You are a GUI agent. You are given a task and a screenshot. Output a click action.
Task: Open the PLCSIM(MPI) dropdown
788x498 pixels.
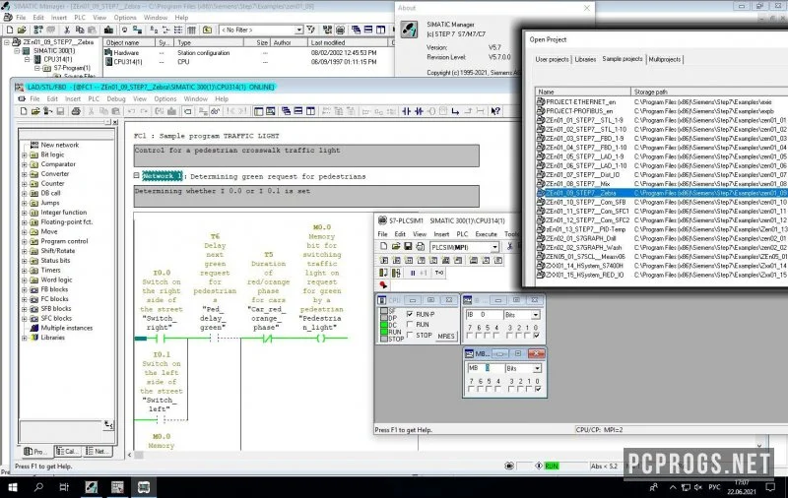point(495,246)
